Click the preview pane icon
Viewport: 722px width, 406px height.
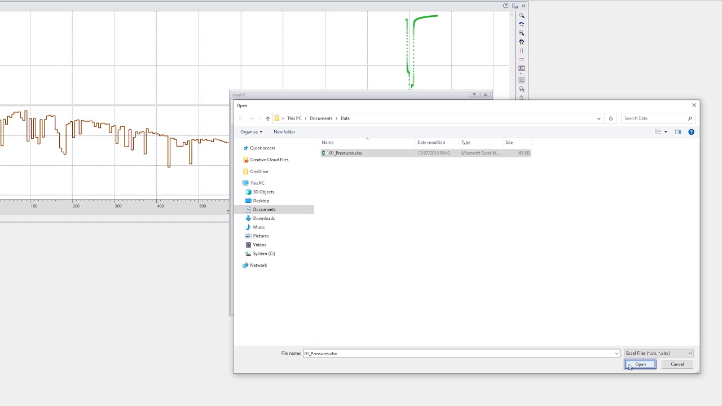(x=678, y=132)
